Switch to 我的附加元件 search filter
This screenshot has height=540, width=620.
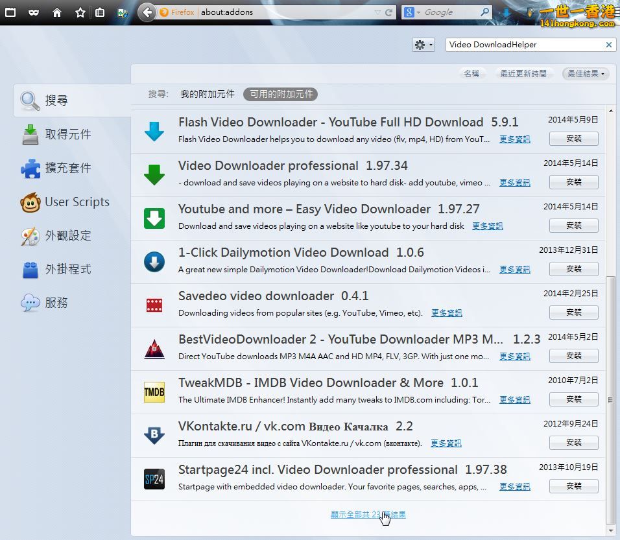point(208,94)
